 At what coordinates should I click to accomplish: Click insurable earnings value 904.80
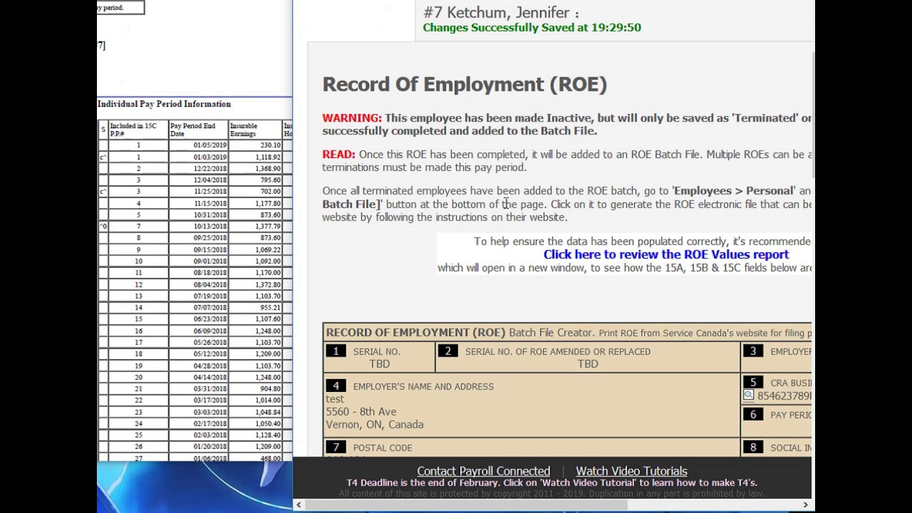[270, 389]
